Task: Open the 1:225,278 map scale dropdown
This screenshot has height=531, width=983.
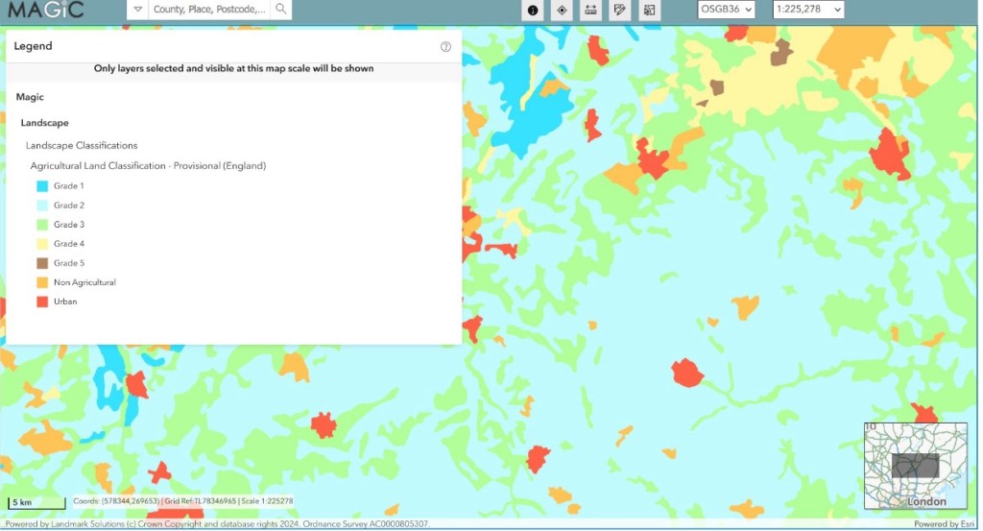Action: [x=808, y=10]
